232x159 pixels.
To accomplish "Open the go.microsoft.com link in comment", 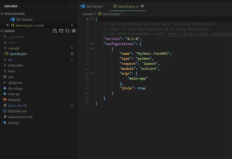I will pos(200,34).
